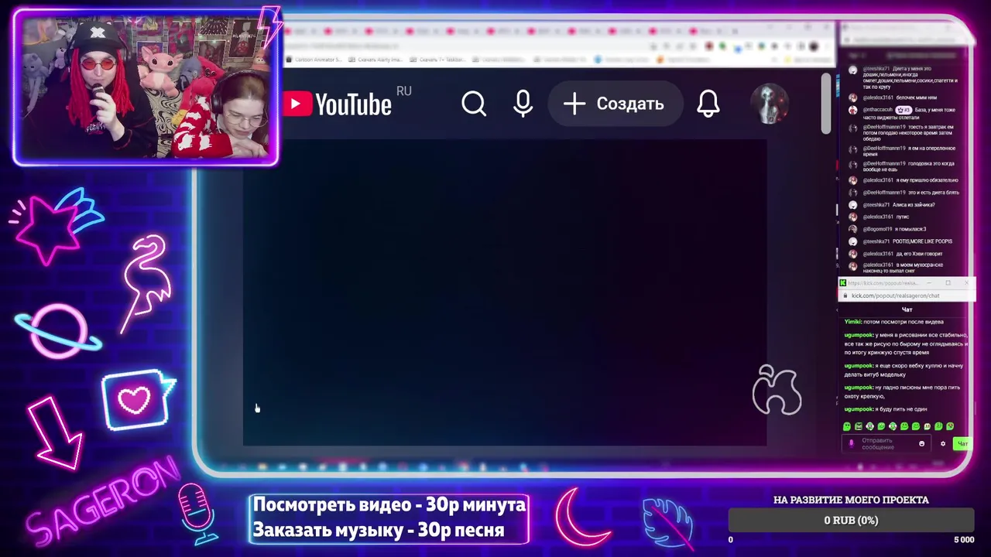Open emoji picker in Kick chat input
The image size is (991, 557).
tap(921, 444)
